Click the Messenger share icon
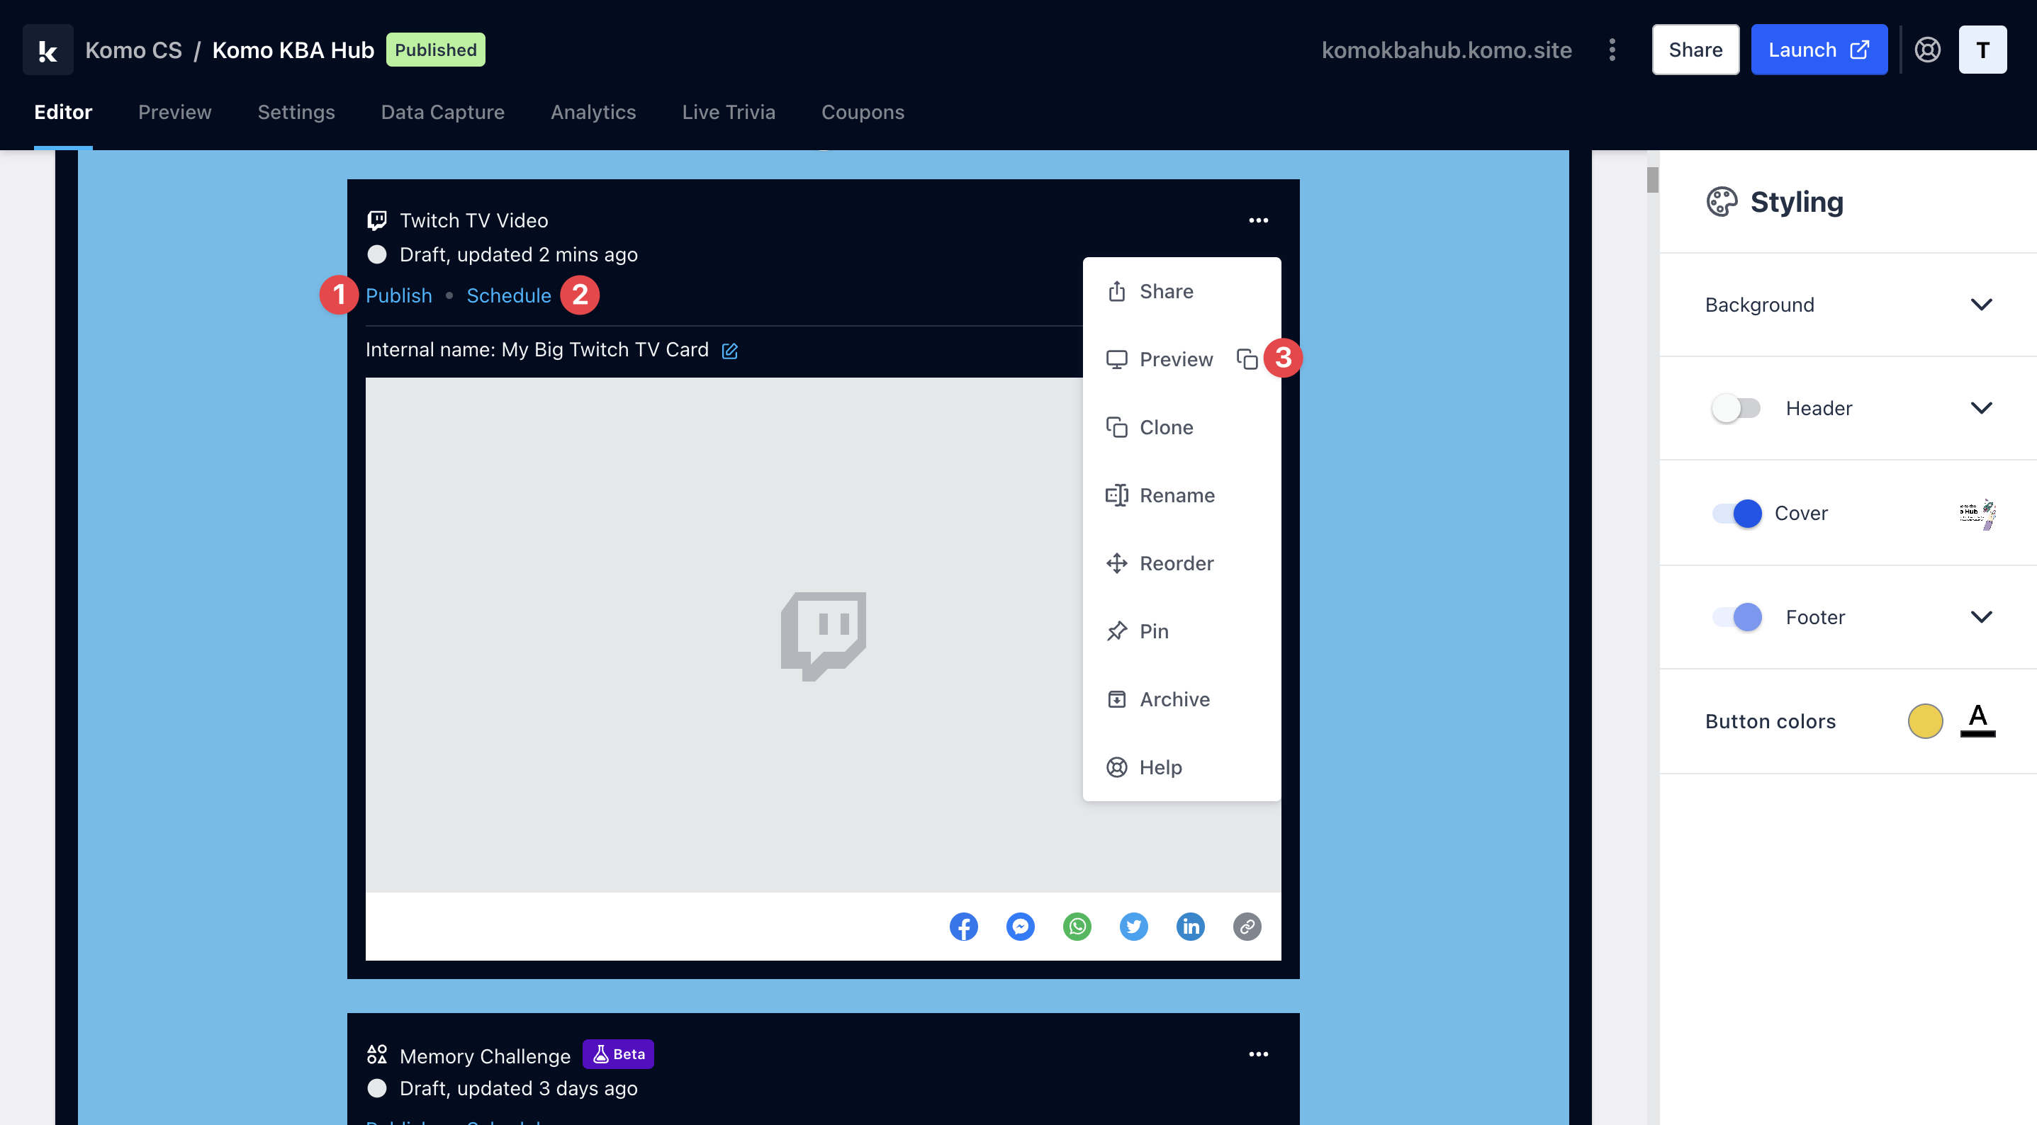Image resolution: width=2037 pixels, height=1125 pixels. (1020, 926)
